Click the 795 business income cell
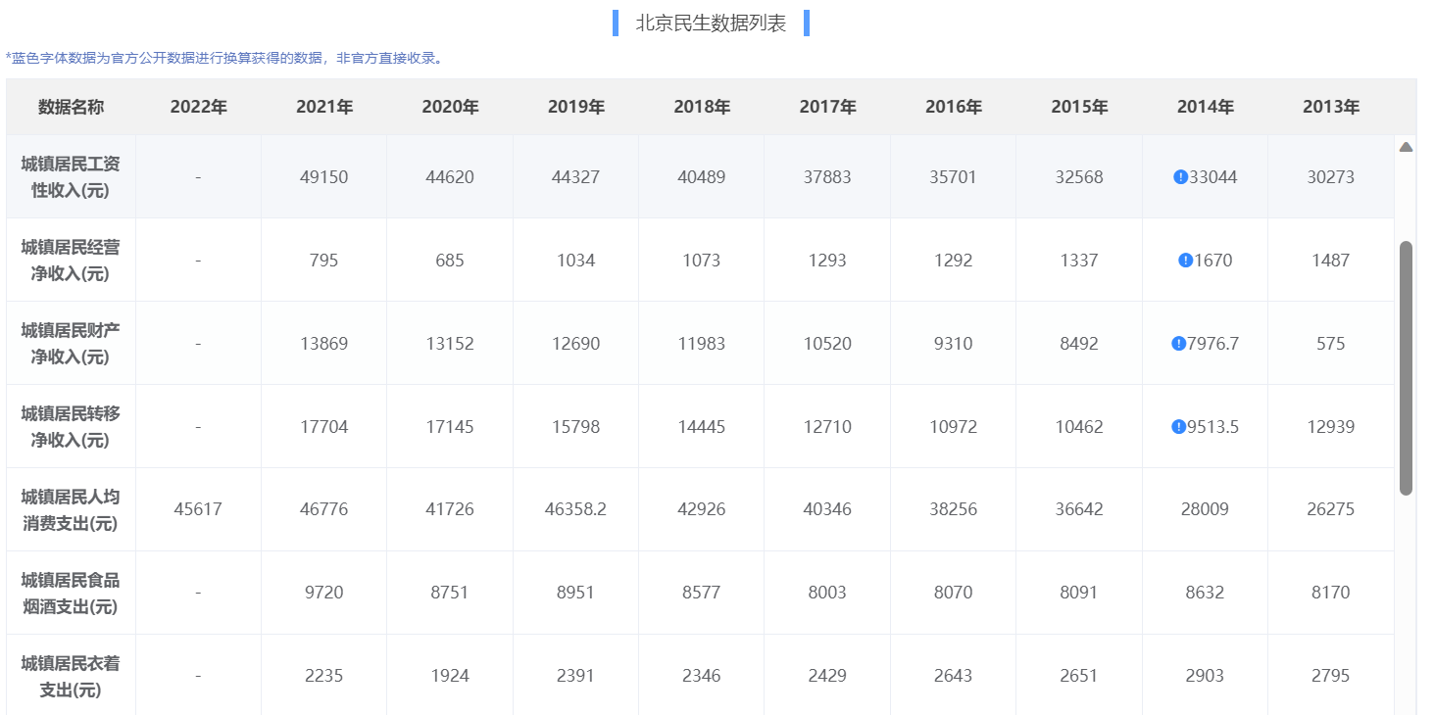The height and width of the screenshot is (715, 1434). (324, 261)
